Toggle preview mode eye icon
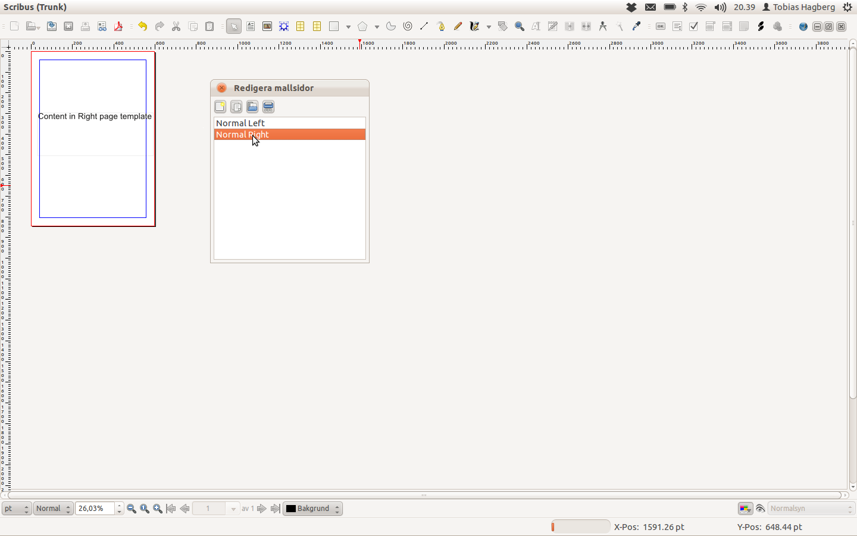 pos(760,509)
